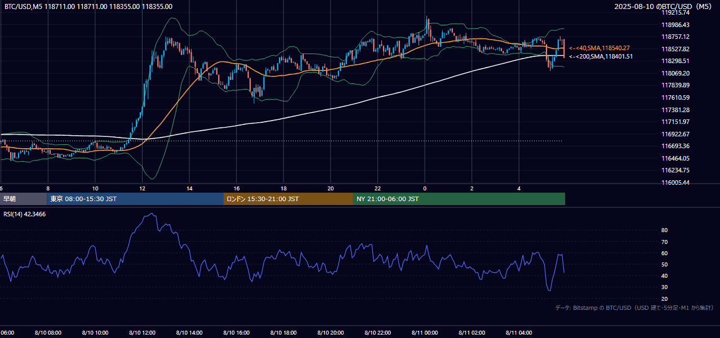Click RSI scale value 30
The width and height of the screenshot is (720, 338).
tap(665, 287)
